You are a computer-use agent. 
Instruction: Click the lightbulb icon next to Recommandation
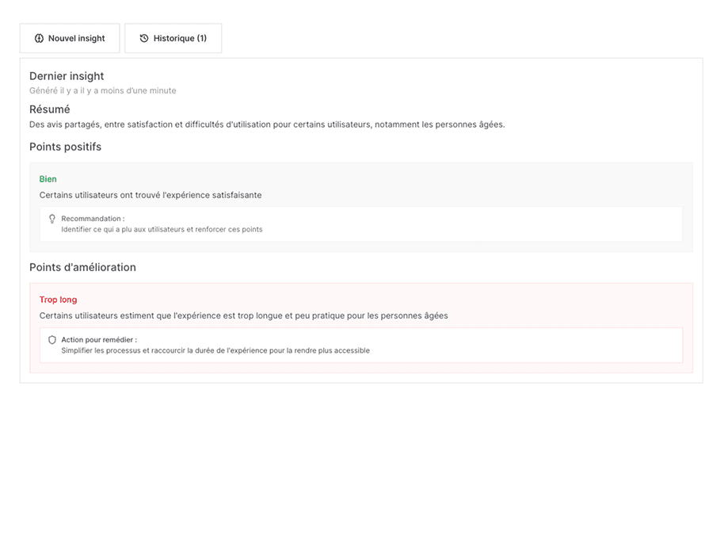click(x=52, y=219)
